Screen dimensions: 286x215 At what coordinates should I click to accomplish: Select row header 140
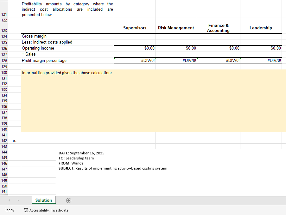coord(4,129)
